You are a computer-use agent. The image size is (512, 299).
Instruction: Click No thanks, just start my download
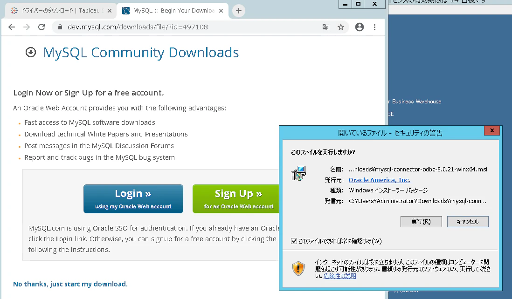tap(70, 284)
